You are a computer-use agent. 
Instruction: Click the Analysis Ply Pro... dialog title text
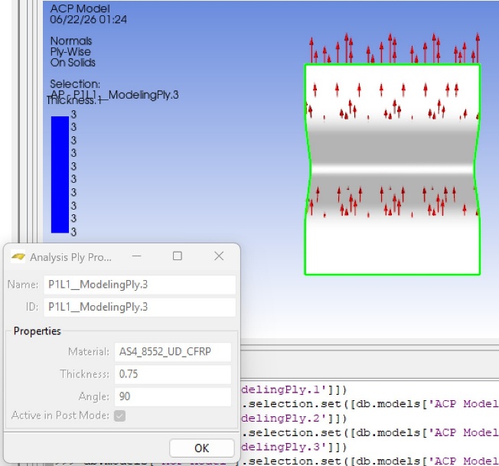click(x=70, y=257)
